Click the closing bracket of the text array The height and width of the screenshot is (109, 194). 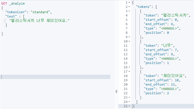click(x=6, y=25)
